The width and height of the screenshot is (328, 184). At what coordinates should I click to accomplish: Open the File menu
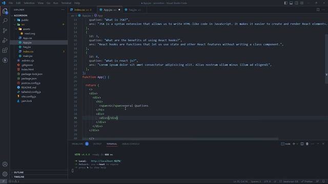pos(11,3)
